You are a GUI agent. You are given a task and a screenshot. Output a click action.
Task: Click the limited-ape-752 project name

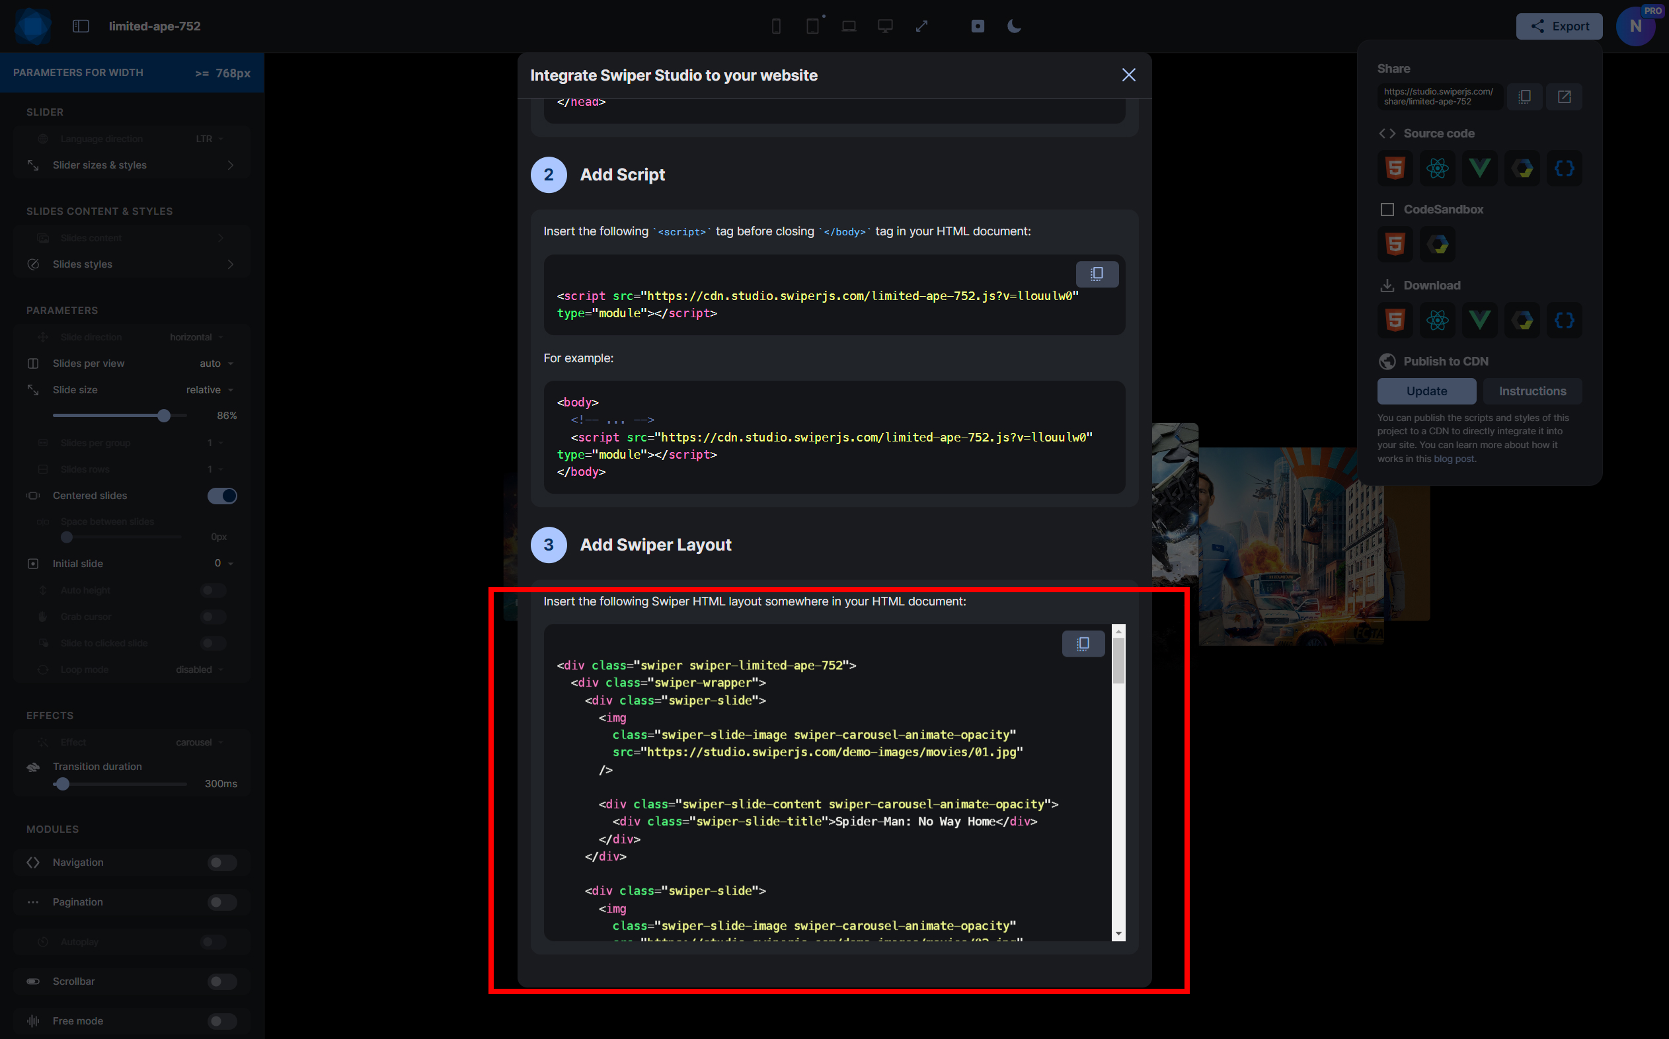[155, 26]
